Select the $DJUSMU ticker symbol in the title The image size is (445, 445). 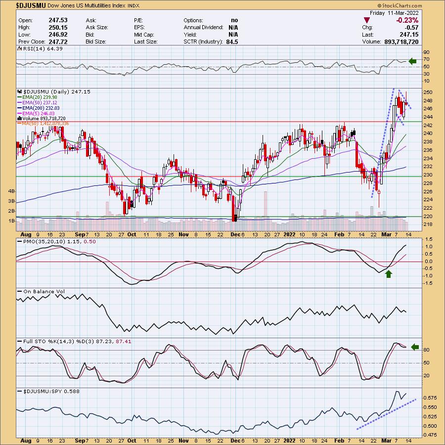[31, 5]
